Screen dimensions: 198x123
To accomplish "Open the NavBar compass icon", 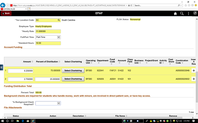I will (x=194, y=14).
